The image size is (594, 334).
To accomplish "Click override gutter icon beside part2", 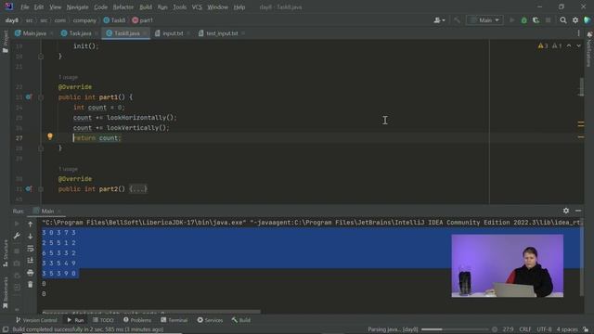I will (29, 189).
